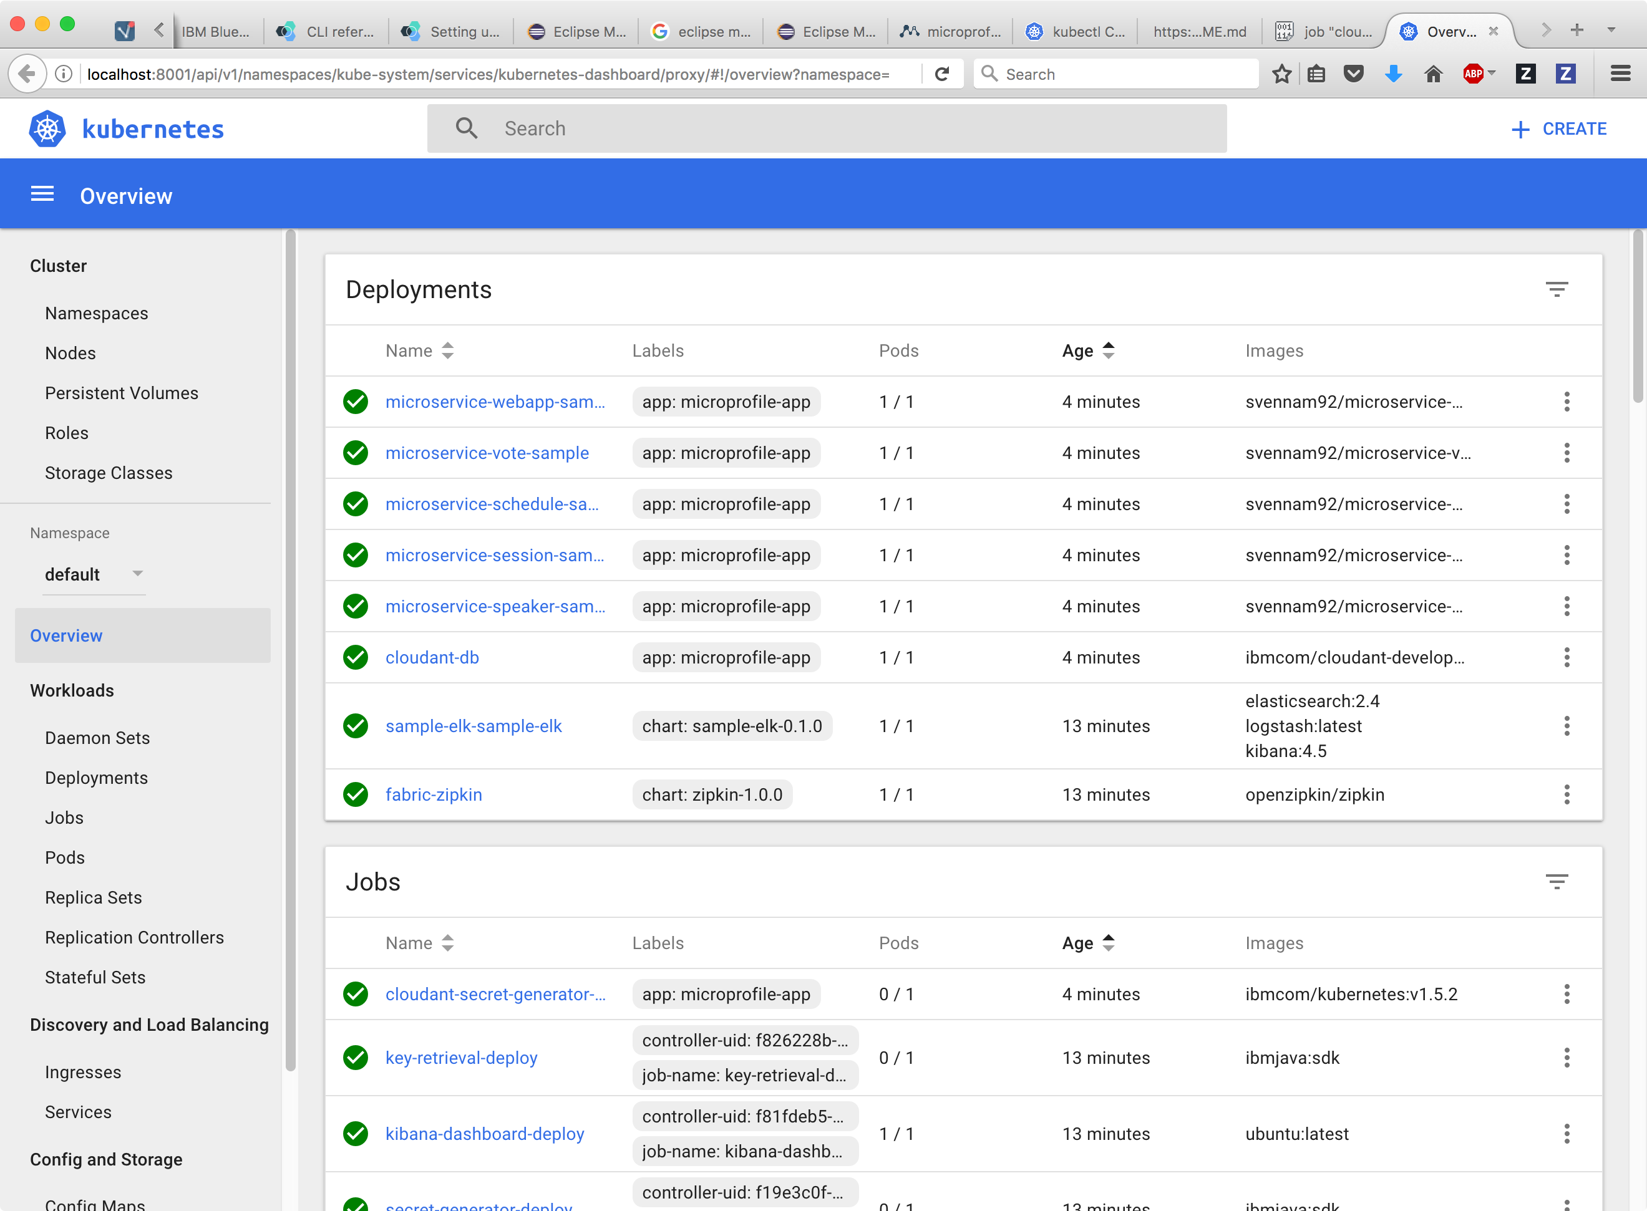This screenshot has height=1211, width=1647.
Task: Open Services in sidebar
Action: [78, 1112]
